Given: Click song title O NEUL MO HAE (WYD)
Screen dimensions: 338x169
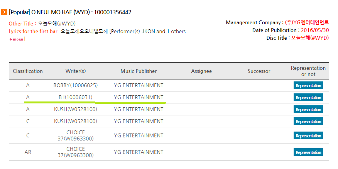Looking at the screenshot, I should pyautogui.click(x=60, y=12).
